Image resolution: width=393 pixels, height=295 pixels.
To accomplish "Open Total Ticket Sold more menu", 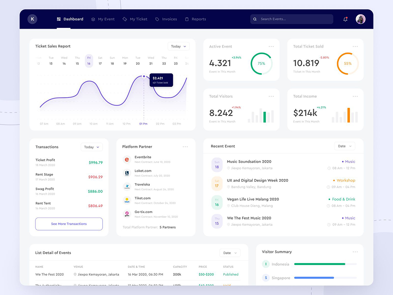I will (x=355, y=46).
